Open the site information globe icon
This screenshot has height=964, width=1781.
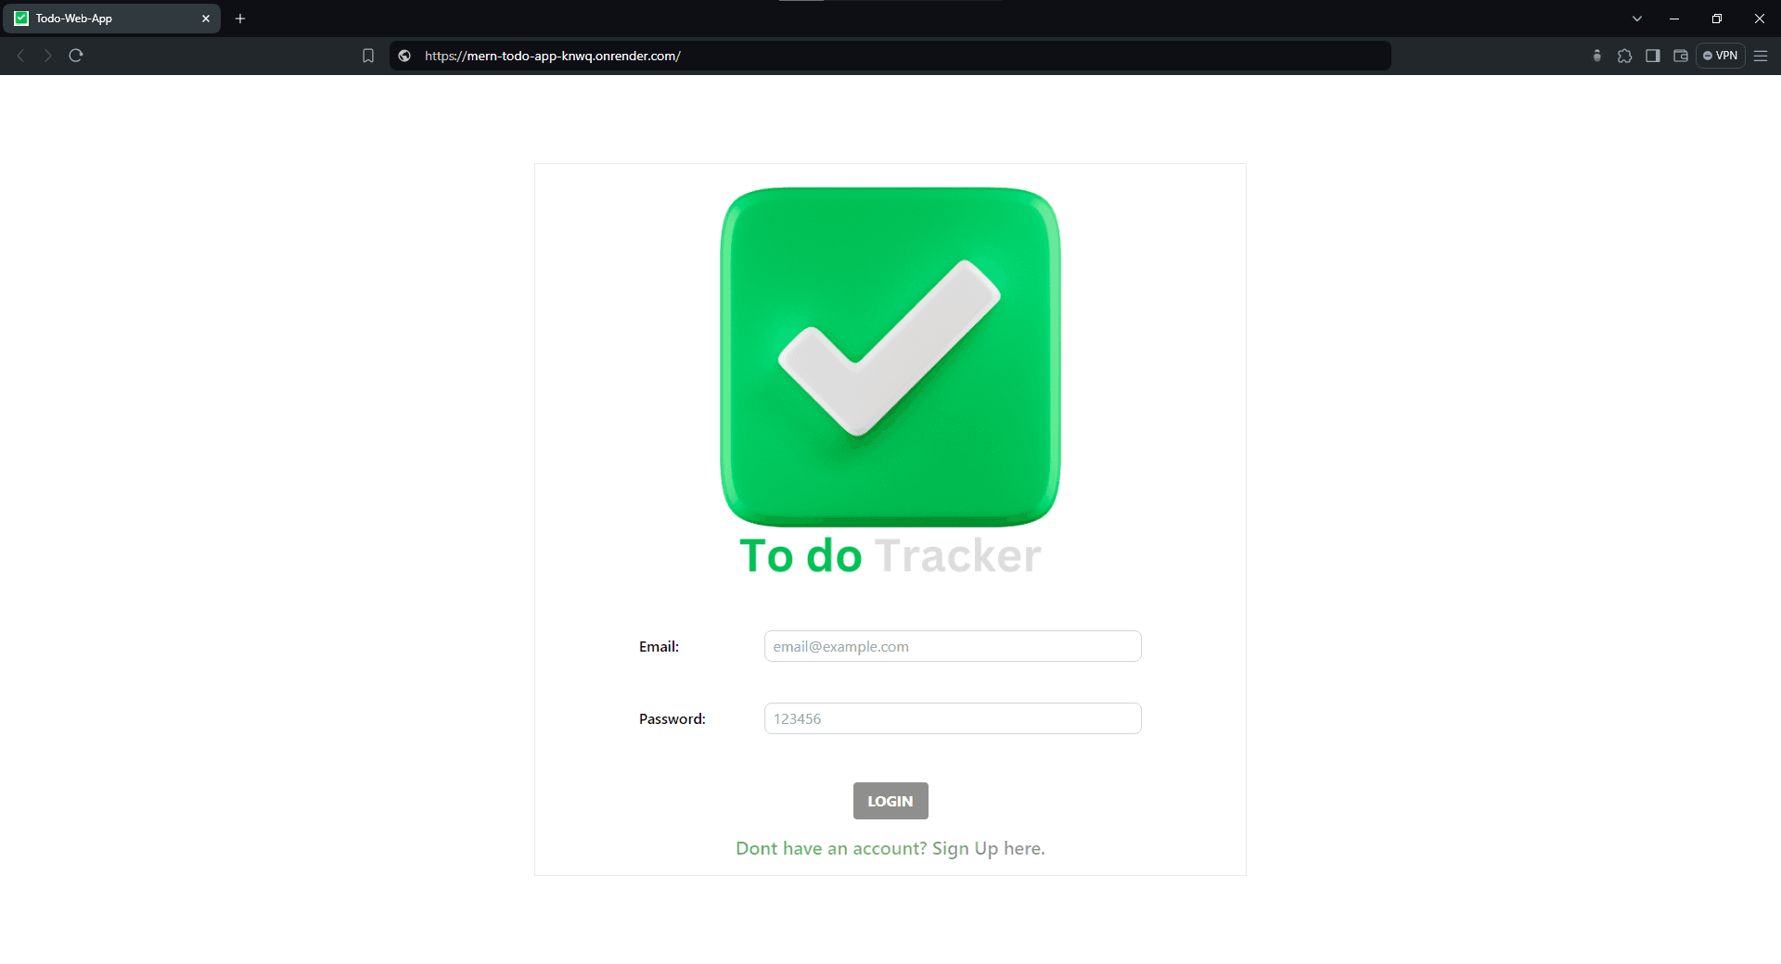404,56
